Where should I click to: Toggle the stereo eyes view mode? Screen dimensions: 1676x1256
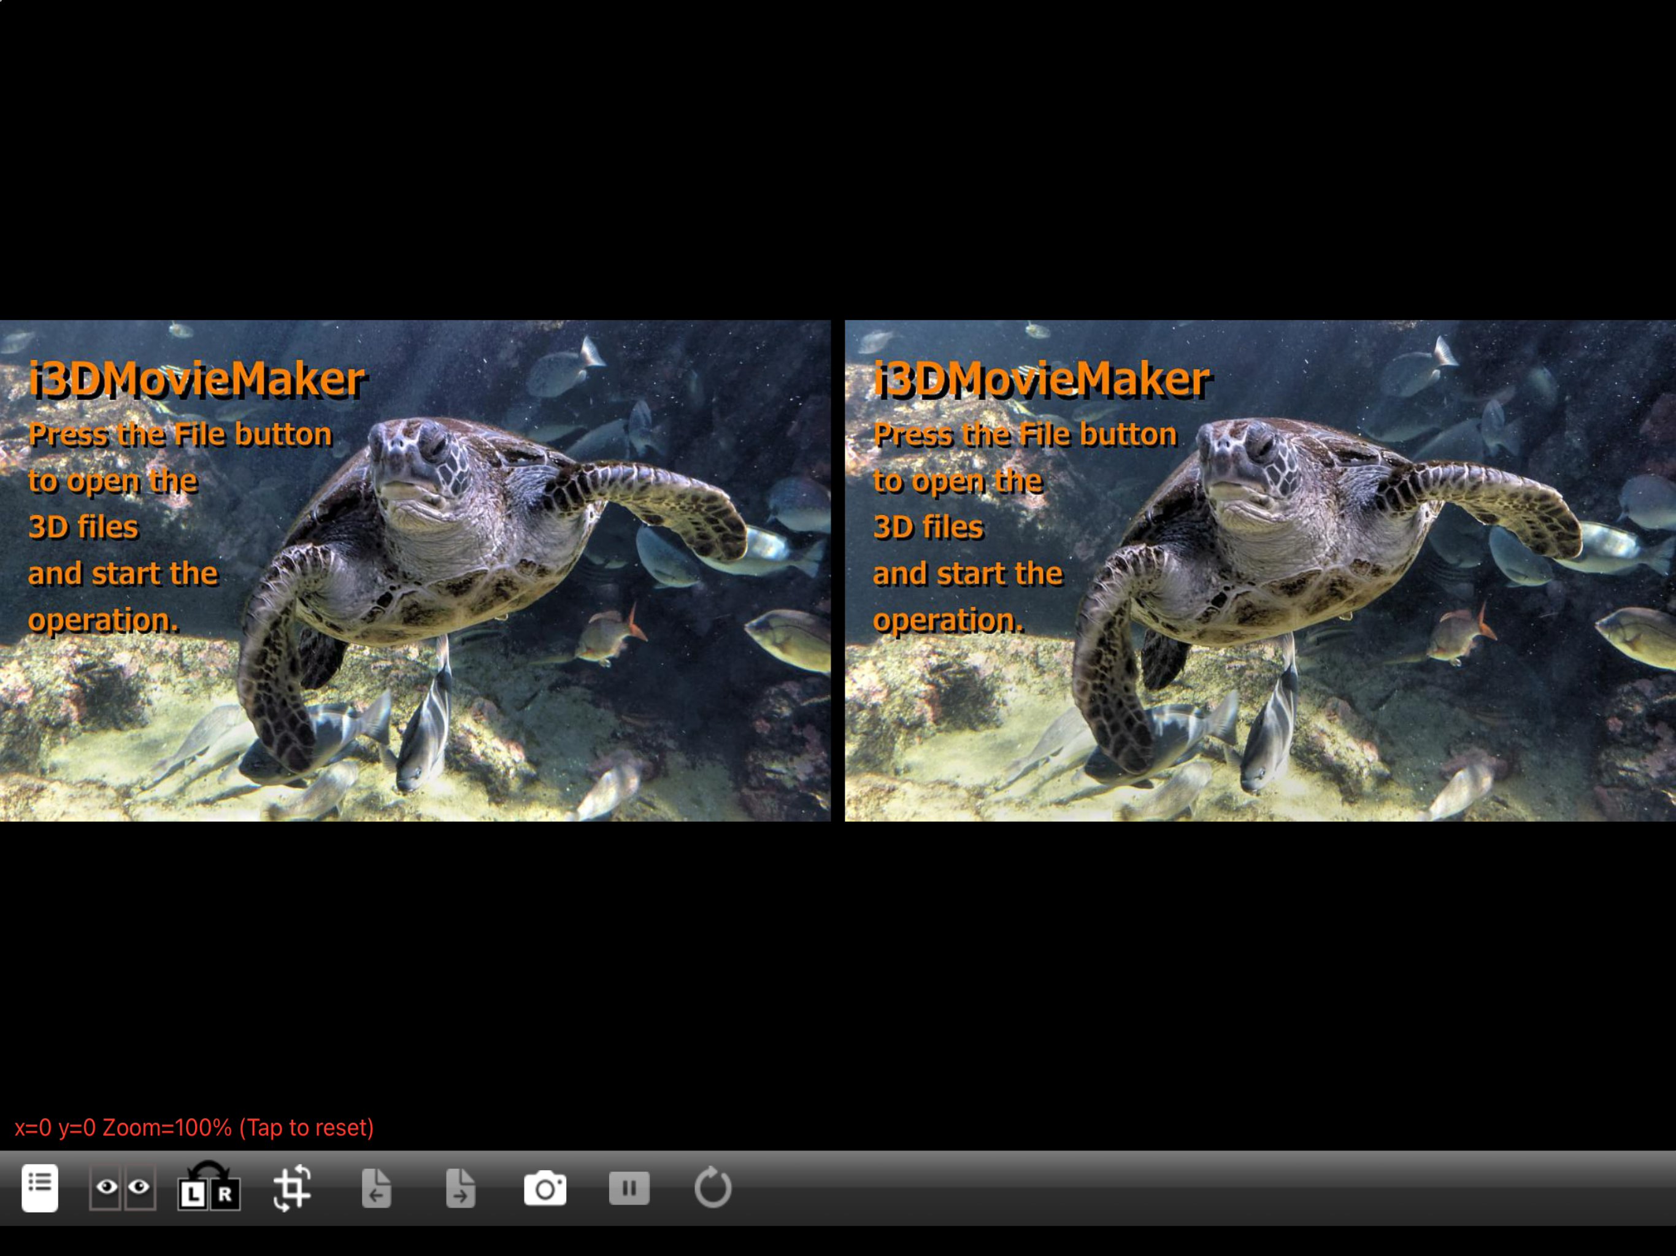point(123,1188)
